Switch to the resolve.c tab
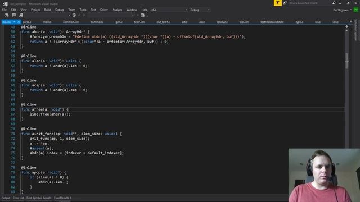Viewport: 360px width, 202px height. pyautogui.click(x=222, y=22)
